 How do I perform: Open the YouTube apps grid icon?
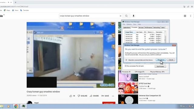[185, 16]
